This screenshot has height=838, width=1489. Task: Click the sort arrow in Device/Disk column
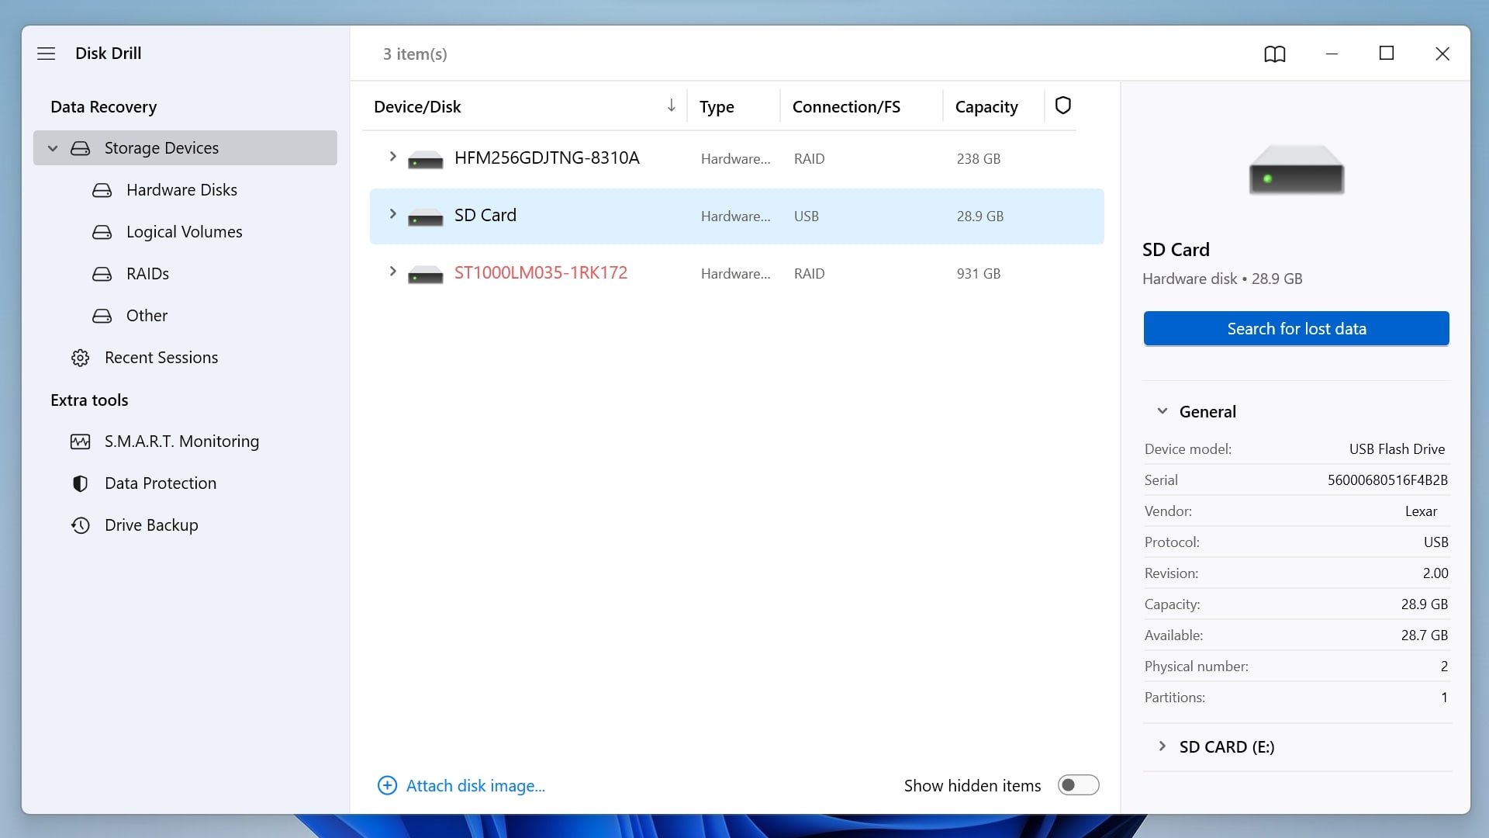point(672,106)
